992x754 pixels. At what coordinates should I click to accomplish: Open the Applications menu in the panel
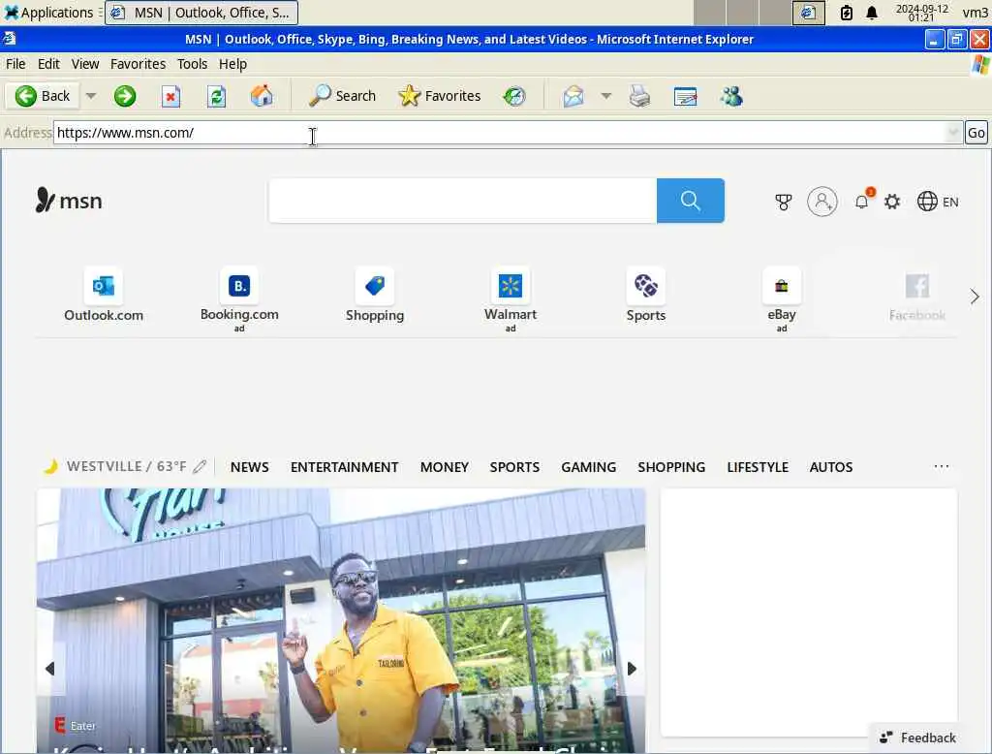48,12
